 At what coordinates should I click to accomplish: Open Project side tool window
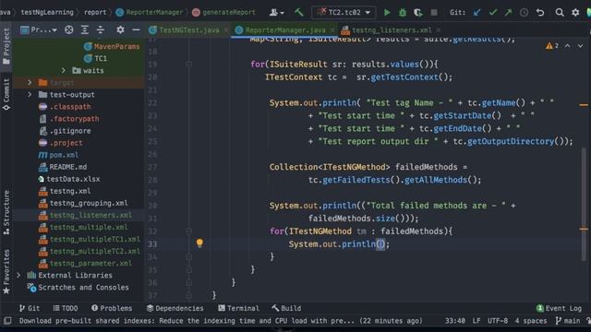point(6,46)
